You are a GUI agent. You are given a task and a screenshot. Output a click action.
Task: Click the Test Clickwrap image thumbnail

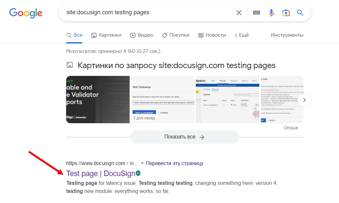pyautogui.click(x=162, y=100)
